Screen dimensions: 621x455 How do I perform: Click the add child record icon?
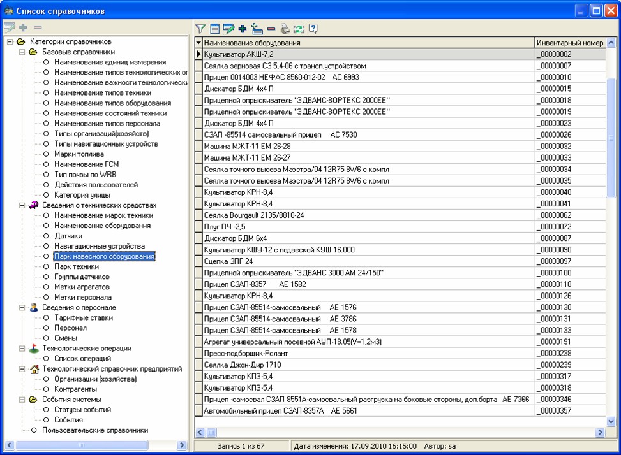point(257,29)
